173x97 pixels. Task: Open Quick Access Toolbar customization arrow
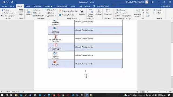click(16, 2)
